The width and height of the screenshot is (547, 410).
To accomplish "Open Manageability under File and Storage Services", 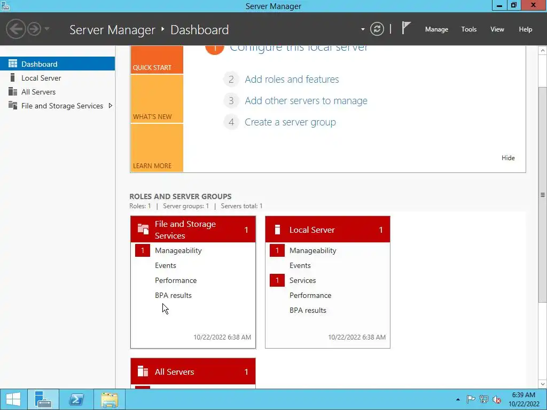I will [178, 250].
